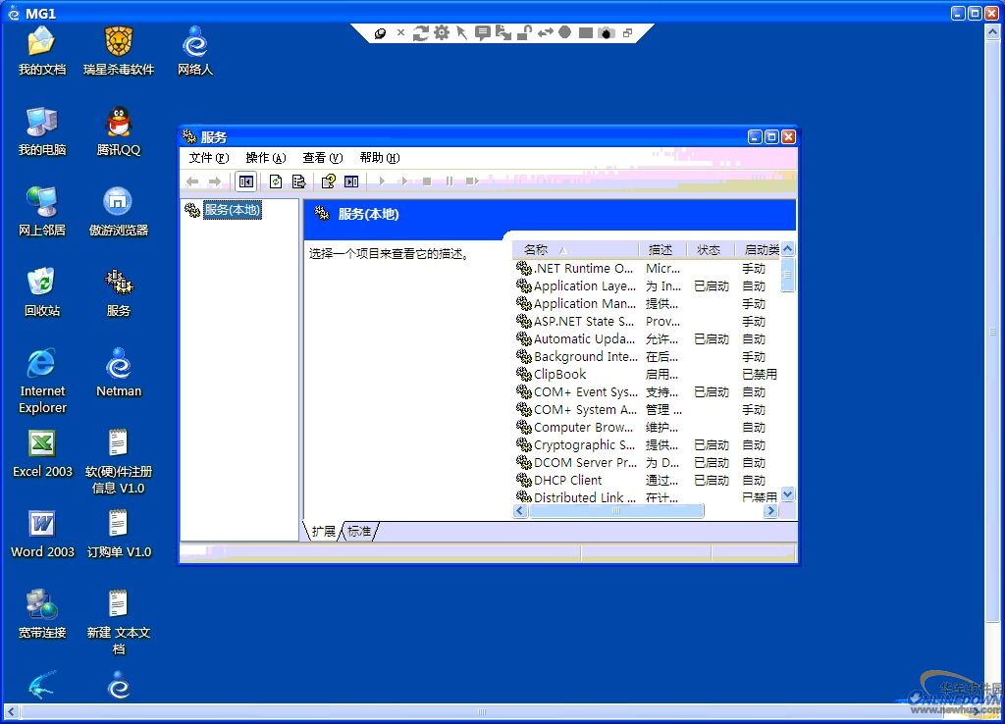Click the refresh icon in services toolbar
The height and width of the screenshot is (724, 1005).
coord(276,181)
